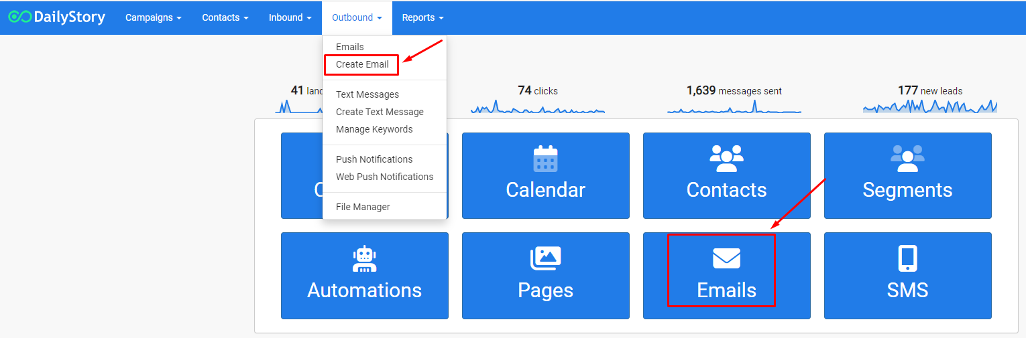This screenshot has width=1026, height=338.
Task: Expand the Campaigns dropdown menu
Action: pos(153,18)
